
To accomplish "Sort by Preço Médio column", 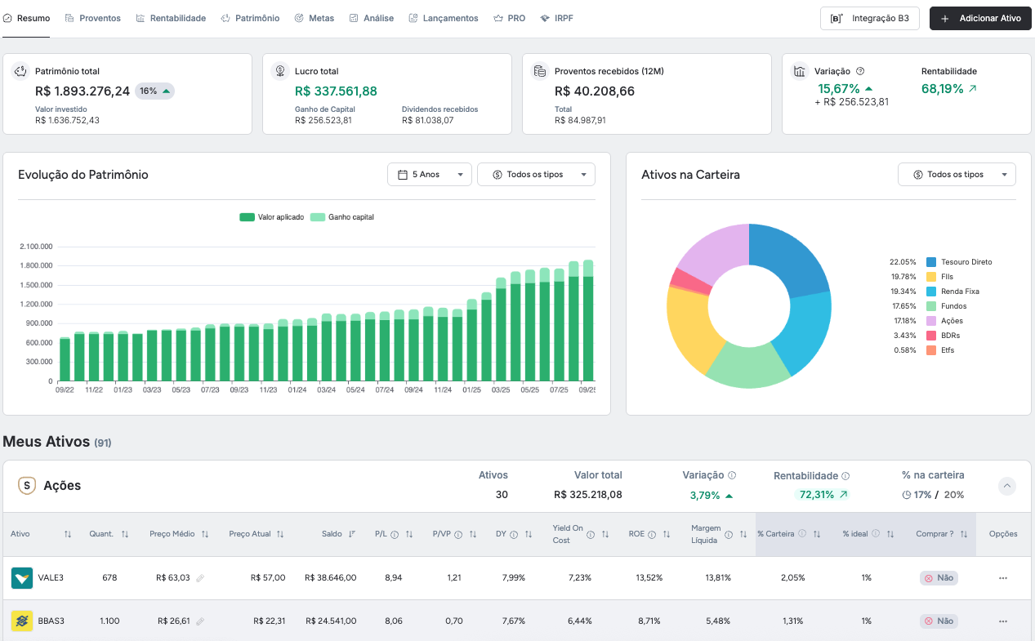I will tap(205, 534).
